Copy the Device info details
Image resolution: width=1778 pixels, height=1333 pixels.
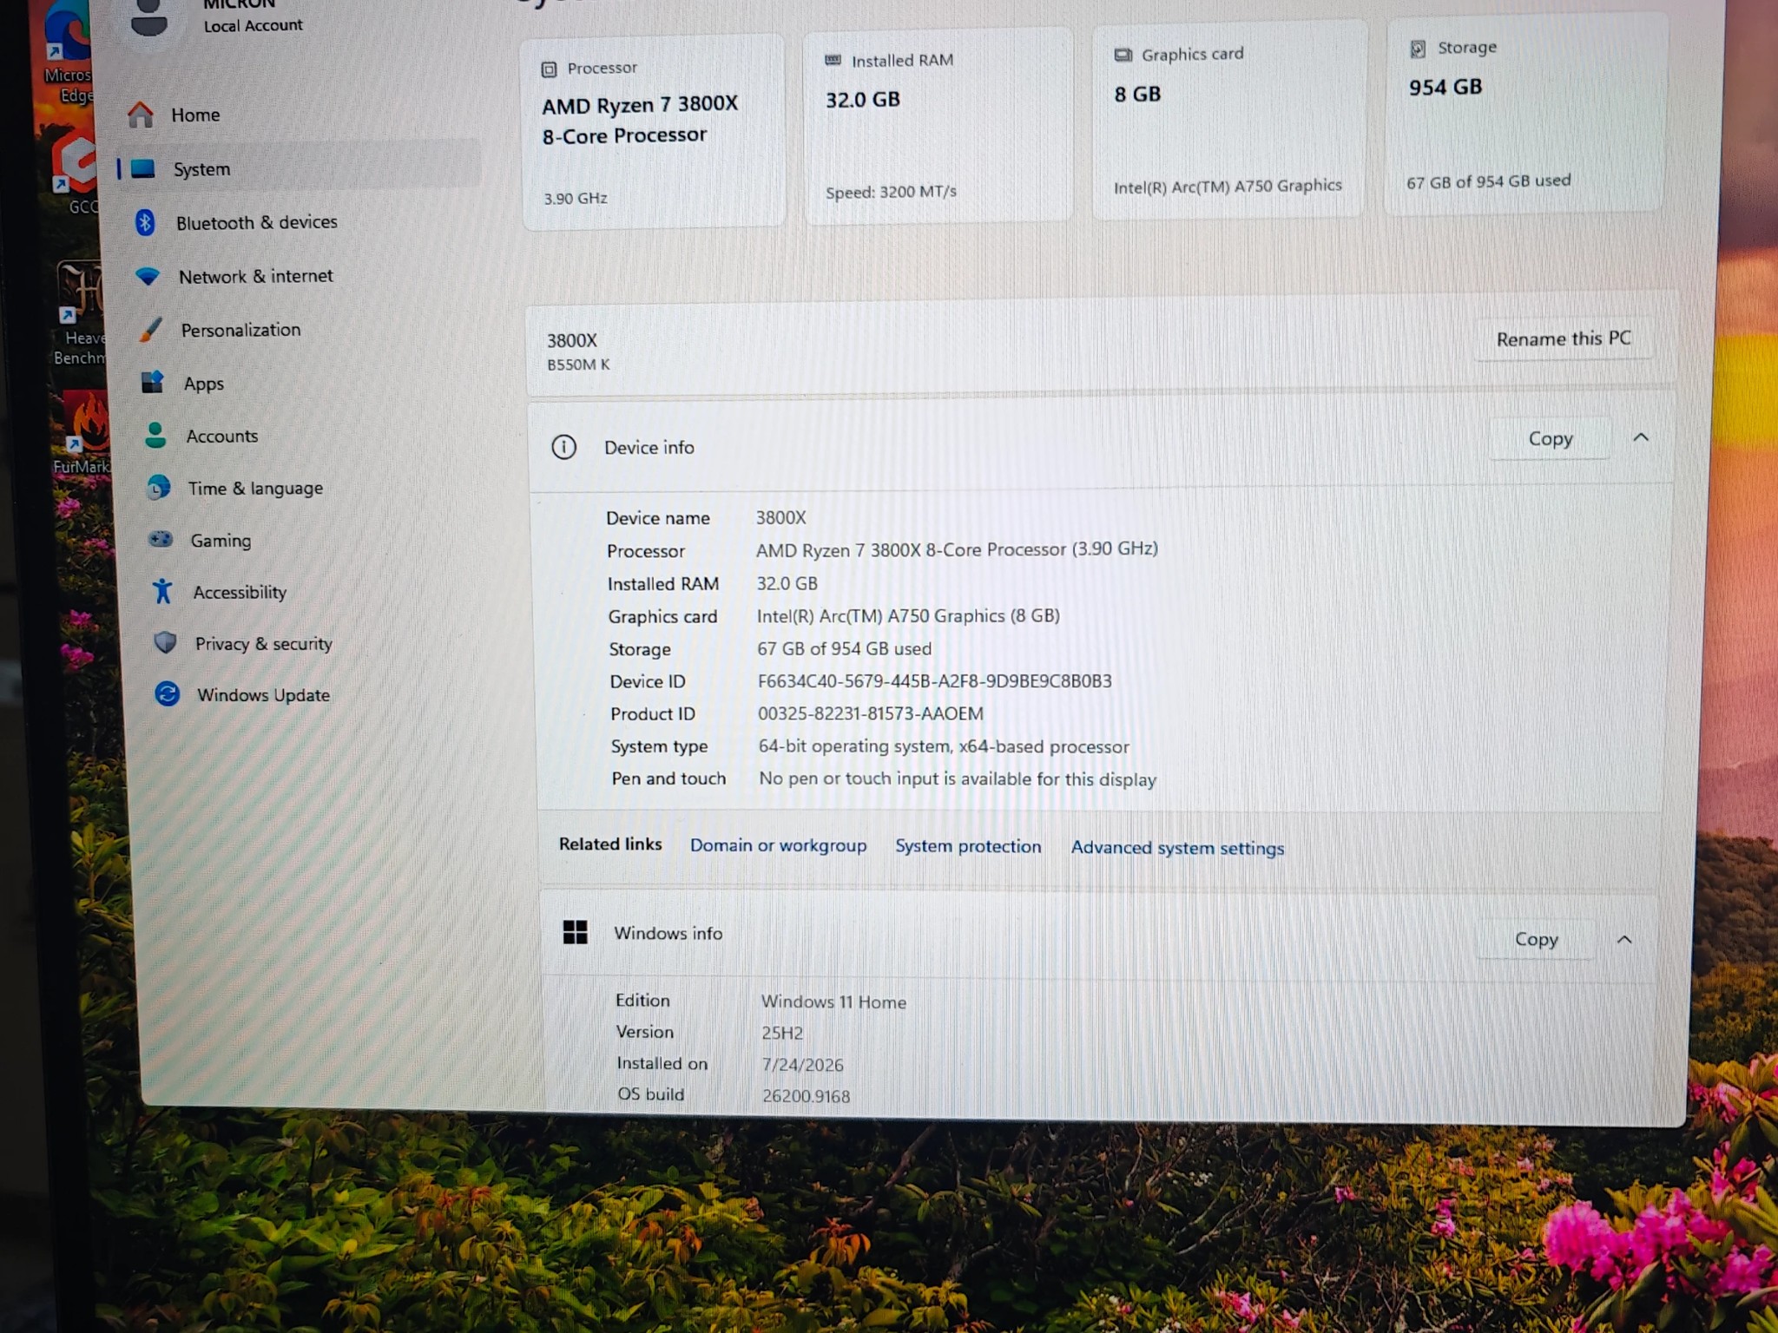(1550, 439)
